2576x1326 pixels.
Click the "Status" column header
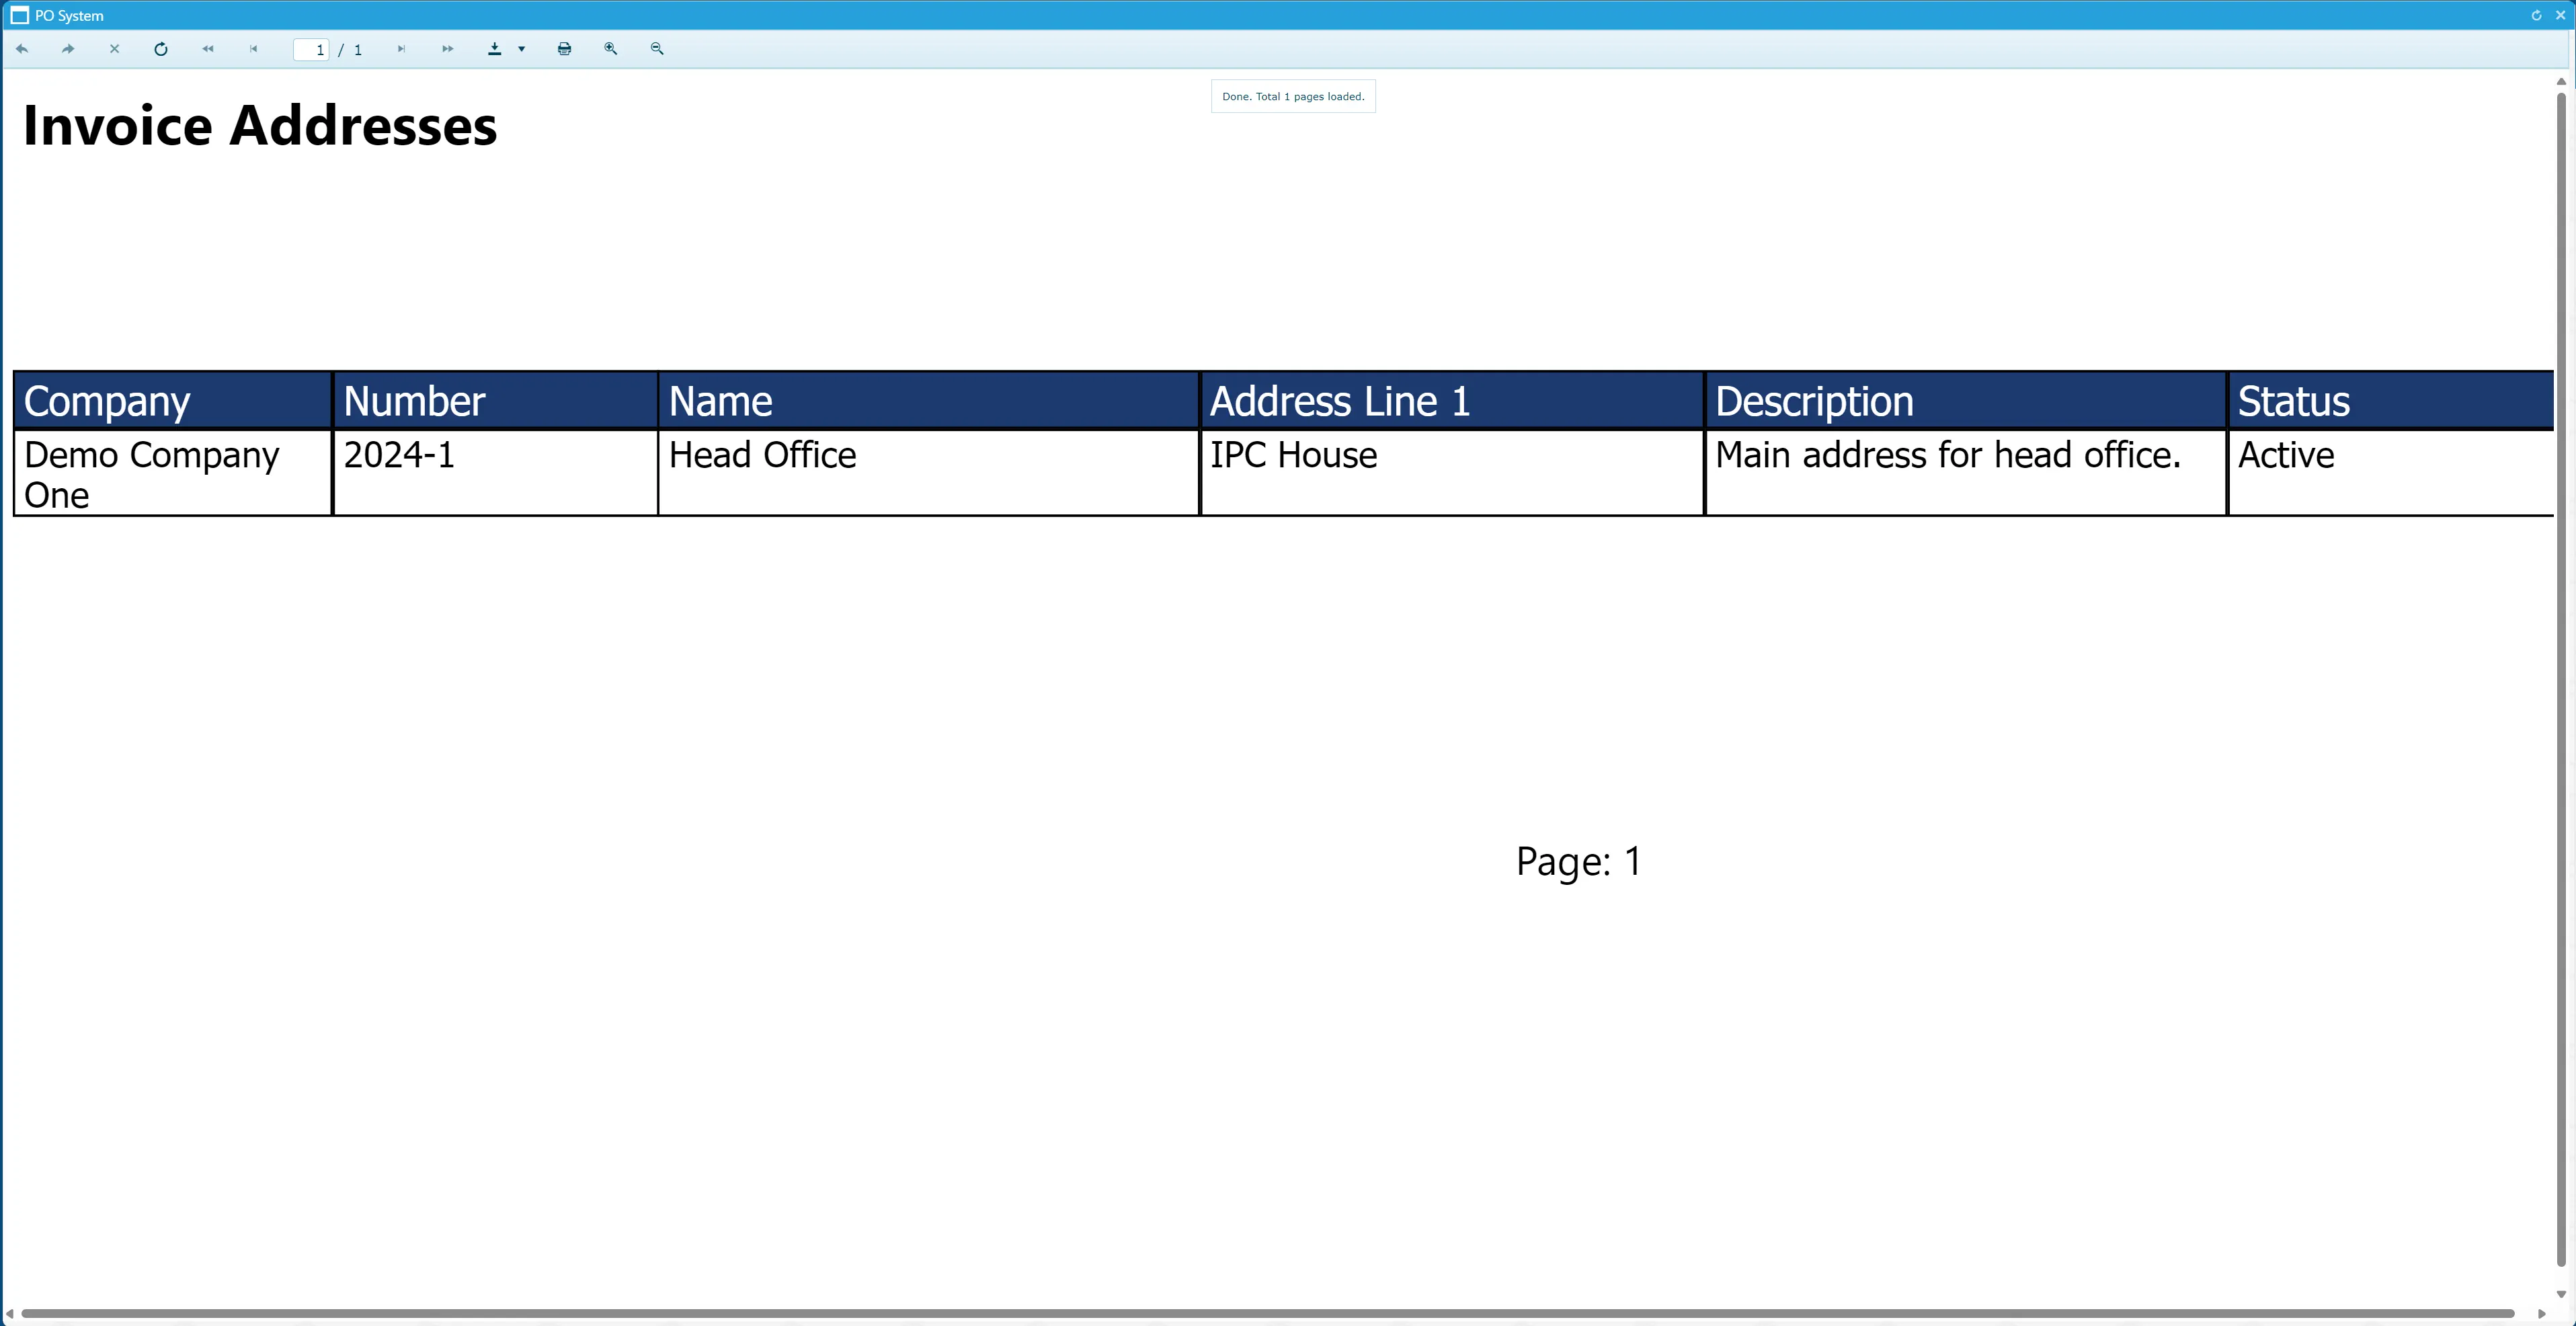pyautogui.click(x=2391, y=401)
